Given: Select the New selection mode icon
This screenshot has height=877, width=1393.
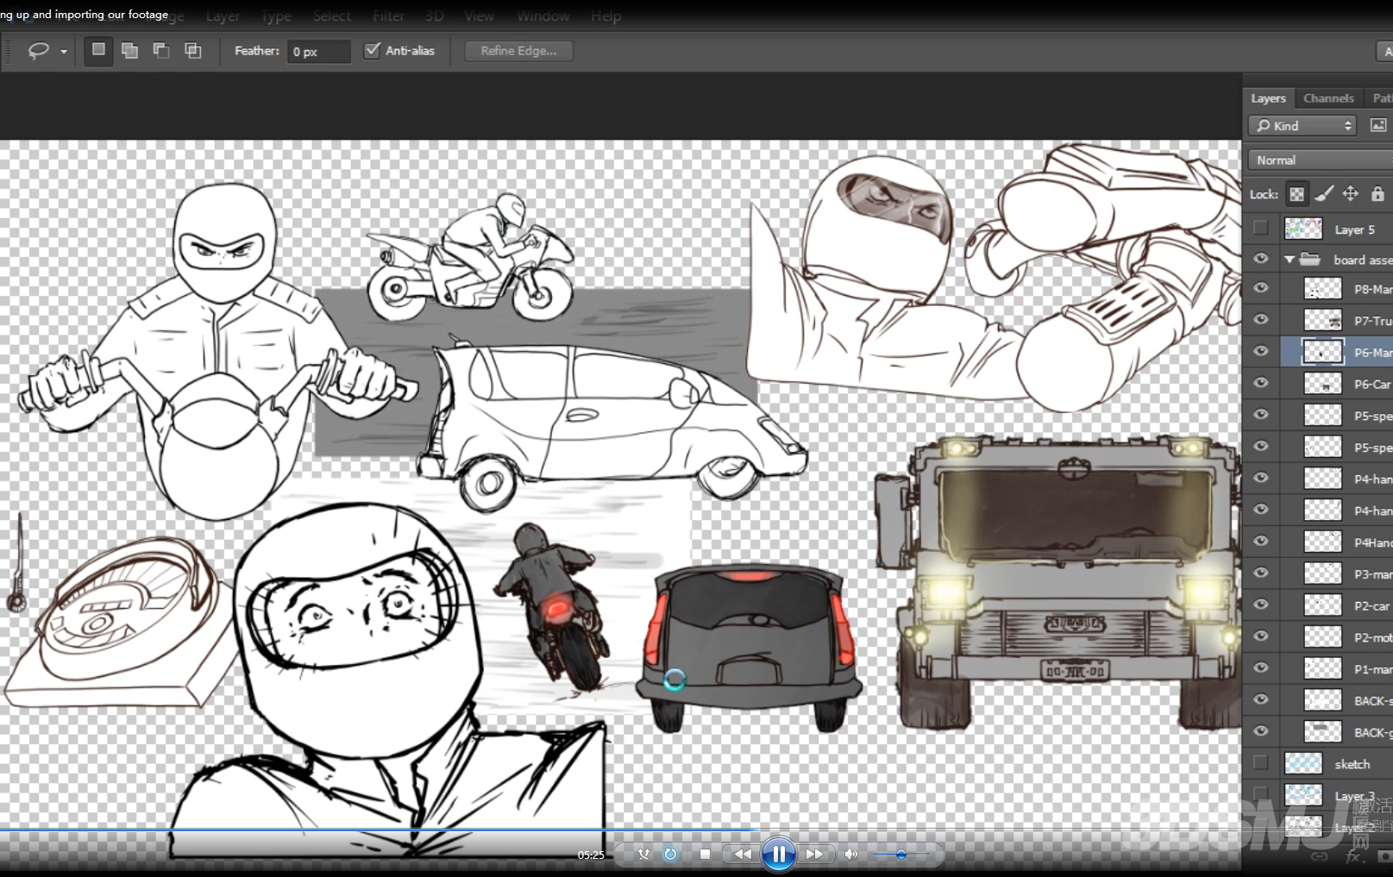Looking at the screenshot, I should (98, 50).
